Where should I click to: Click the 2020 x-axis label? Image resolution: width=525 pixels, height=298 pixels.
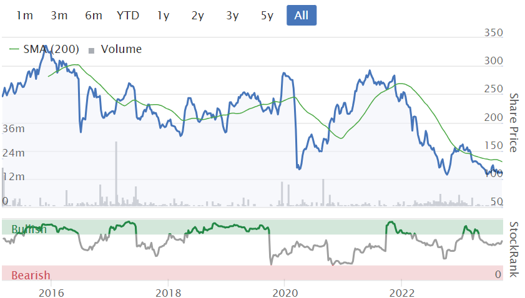tap(285, 293)
